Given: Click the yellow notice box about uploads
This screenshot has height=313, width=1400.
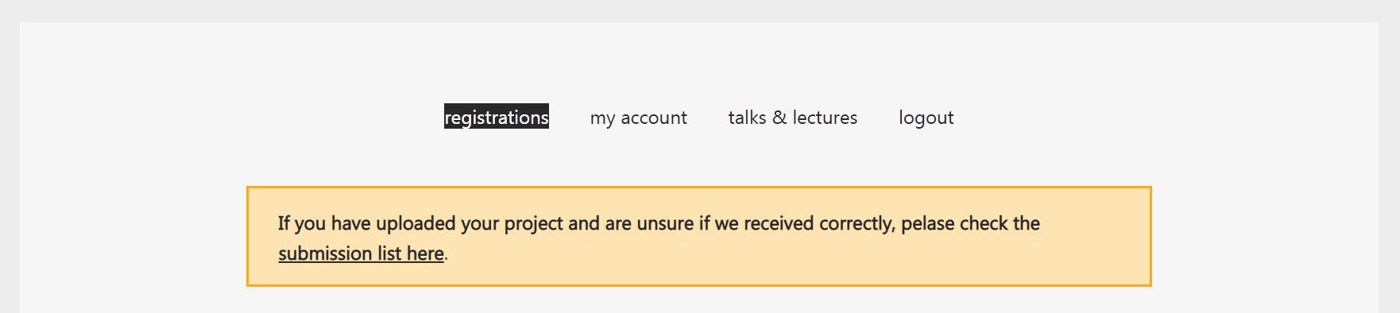Looking at the screenshot, I should (698, 236).
